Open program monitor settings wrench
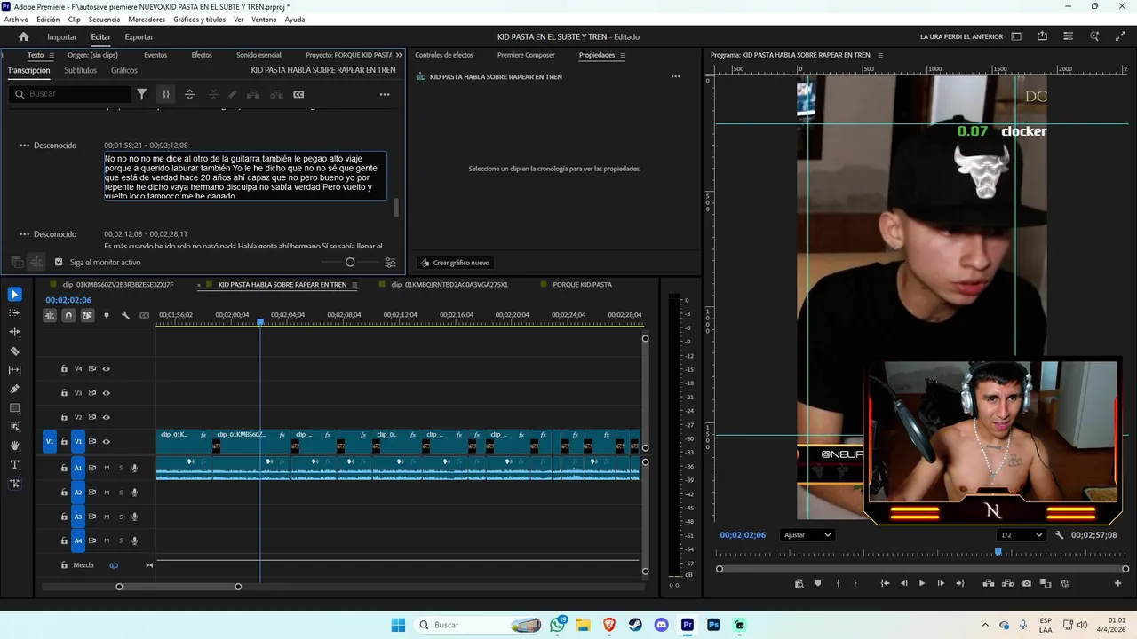1137x639 pixels. pos(1060,535)
